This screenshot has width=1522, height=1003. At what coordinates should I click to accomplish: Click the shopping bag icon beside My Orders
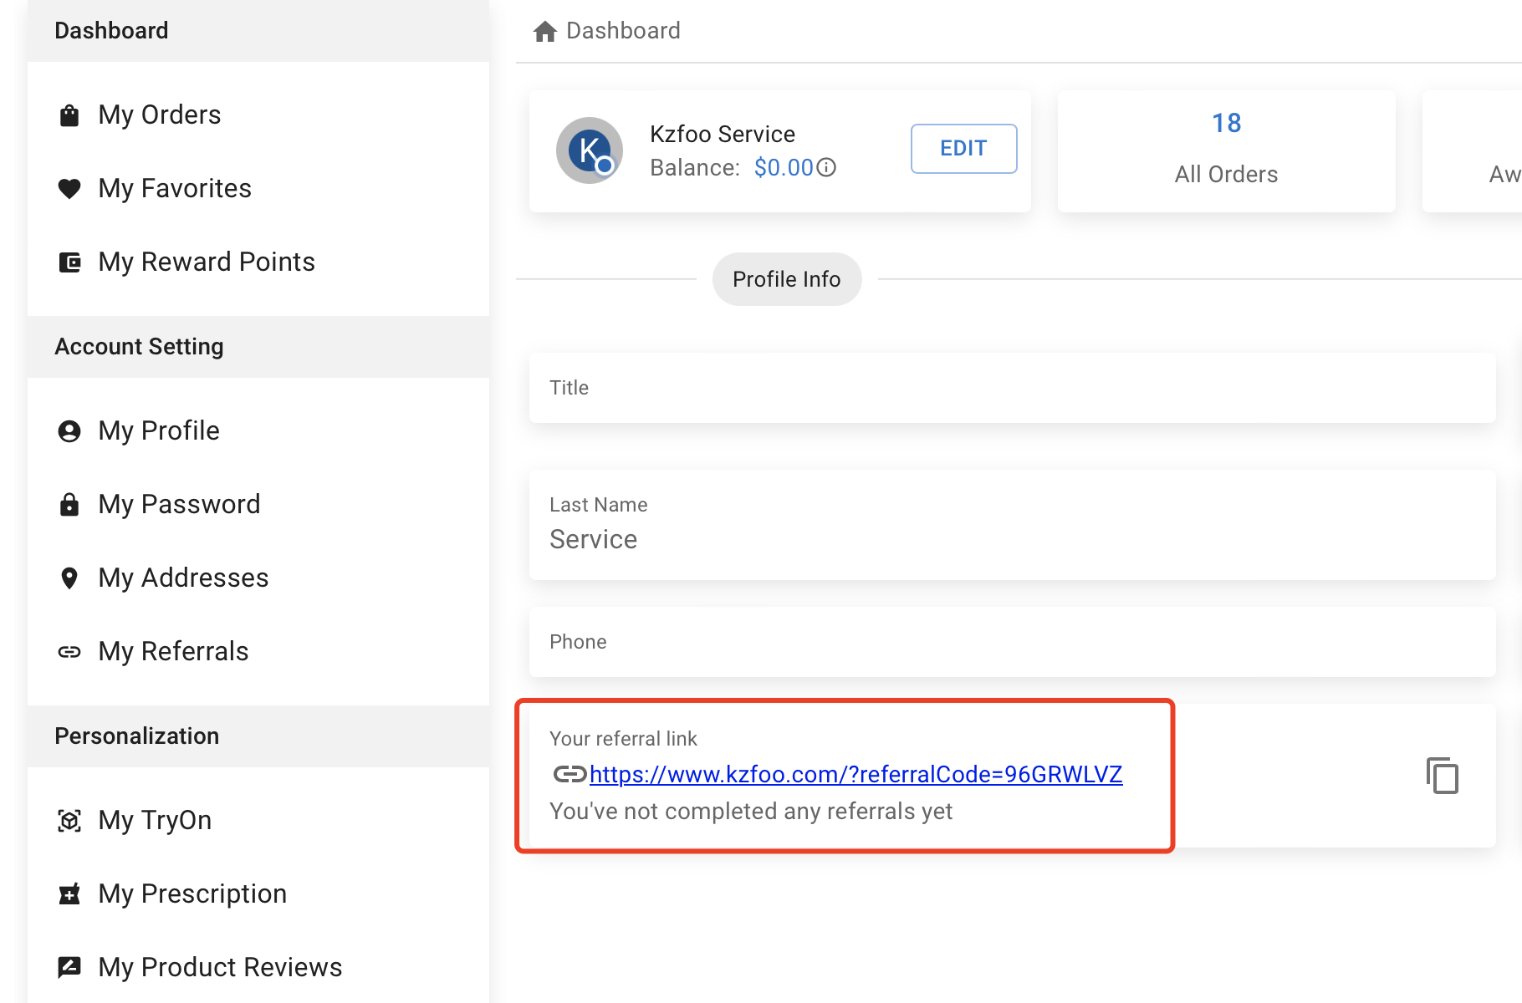tap(69, 115)
